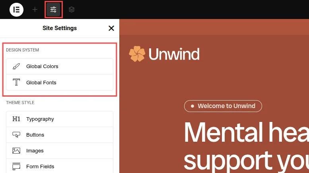This screenshot has height=173, width=309.
Task: Click the Elementor logo in the top bar
Action: pos(16,10)
